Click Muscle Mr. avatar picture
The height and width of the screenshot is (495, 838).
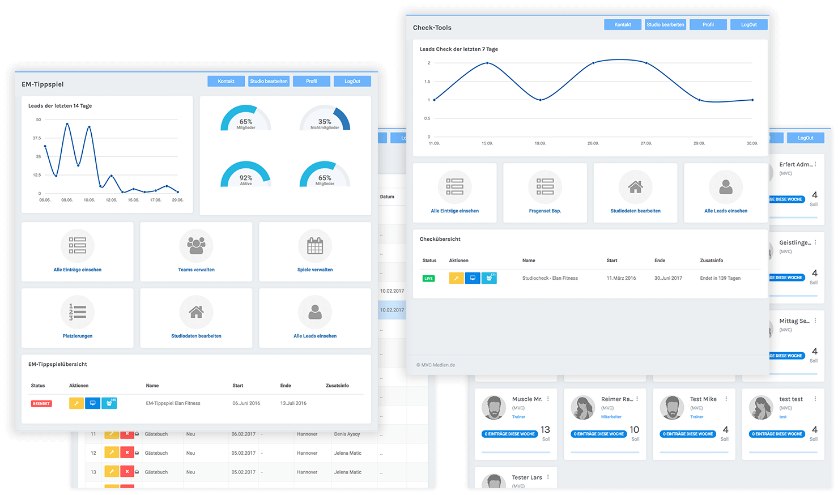coord(494,407)
